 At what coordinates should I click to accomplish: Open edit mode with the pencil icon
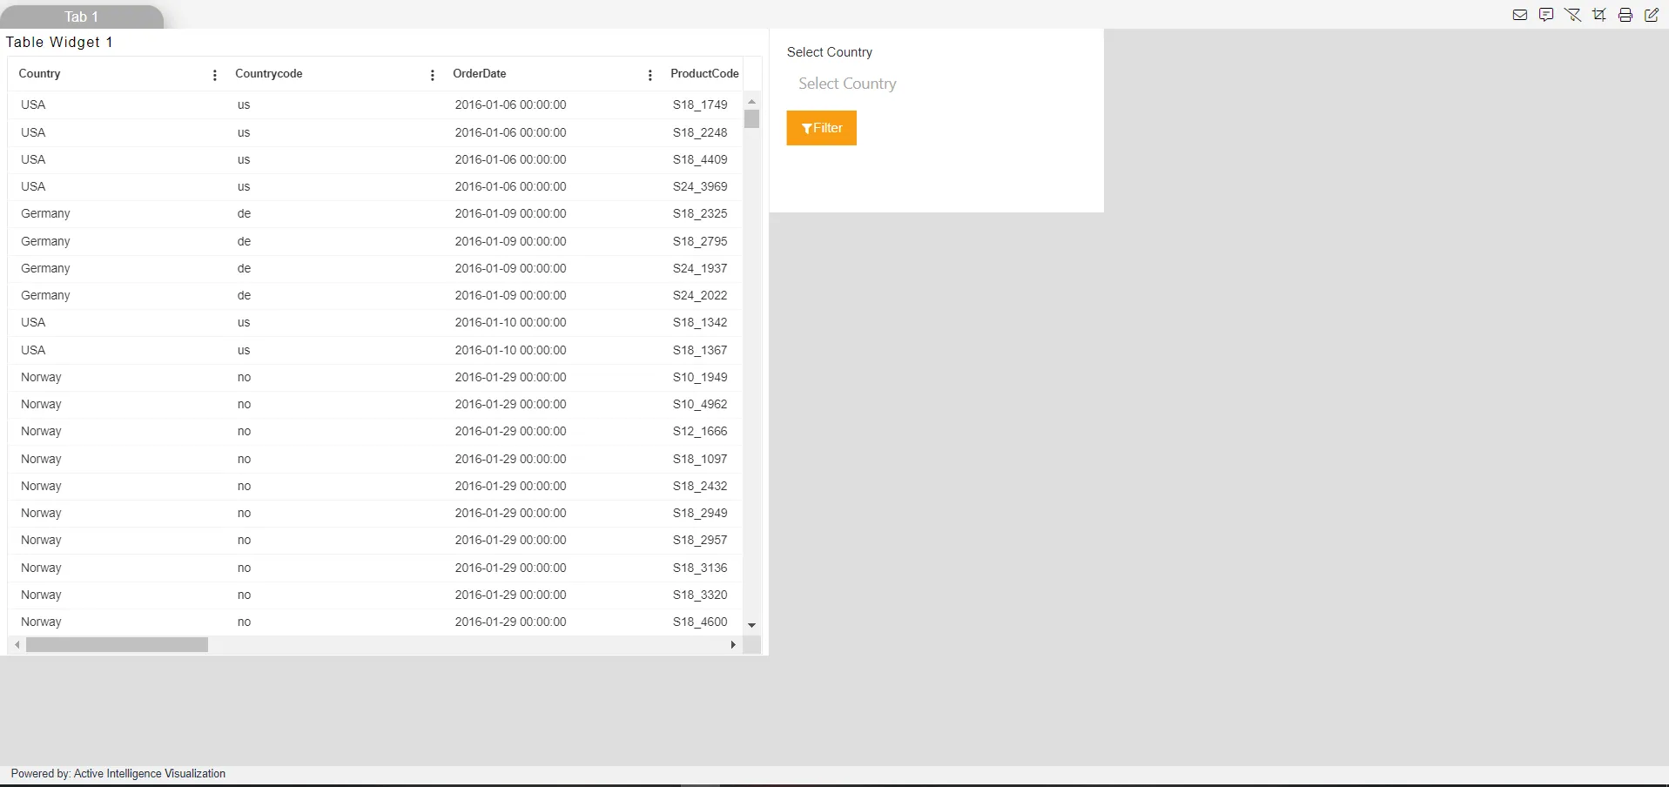(1652, 15)
